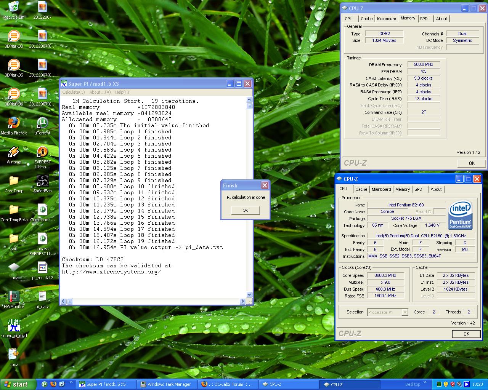Click the Super PI horizontal scrollbar right arrow
This screenshot has height=390, width=488.
242,301
